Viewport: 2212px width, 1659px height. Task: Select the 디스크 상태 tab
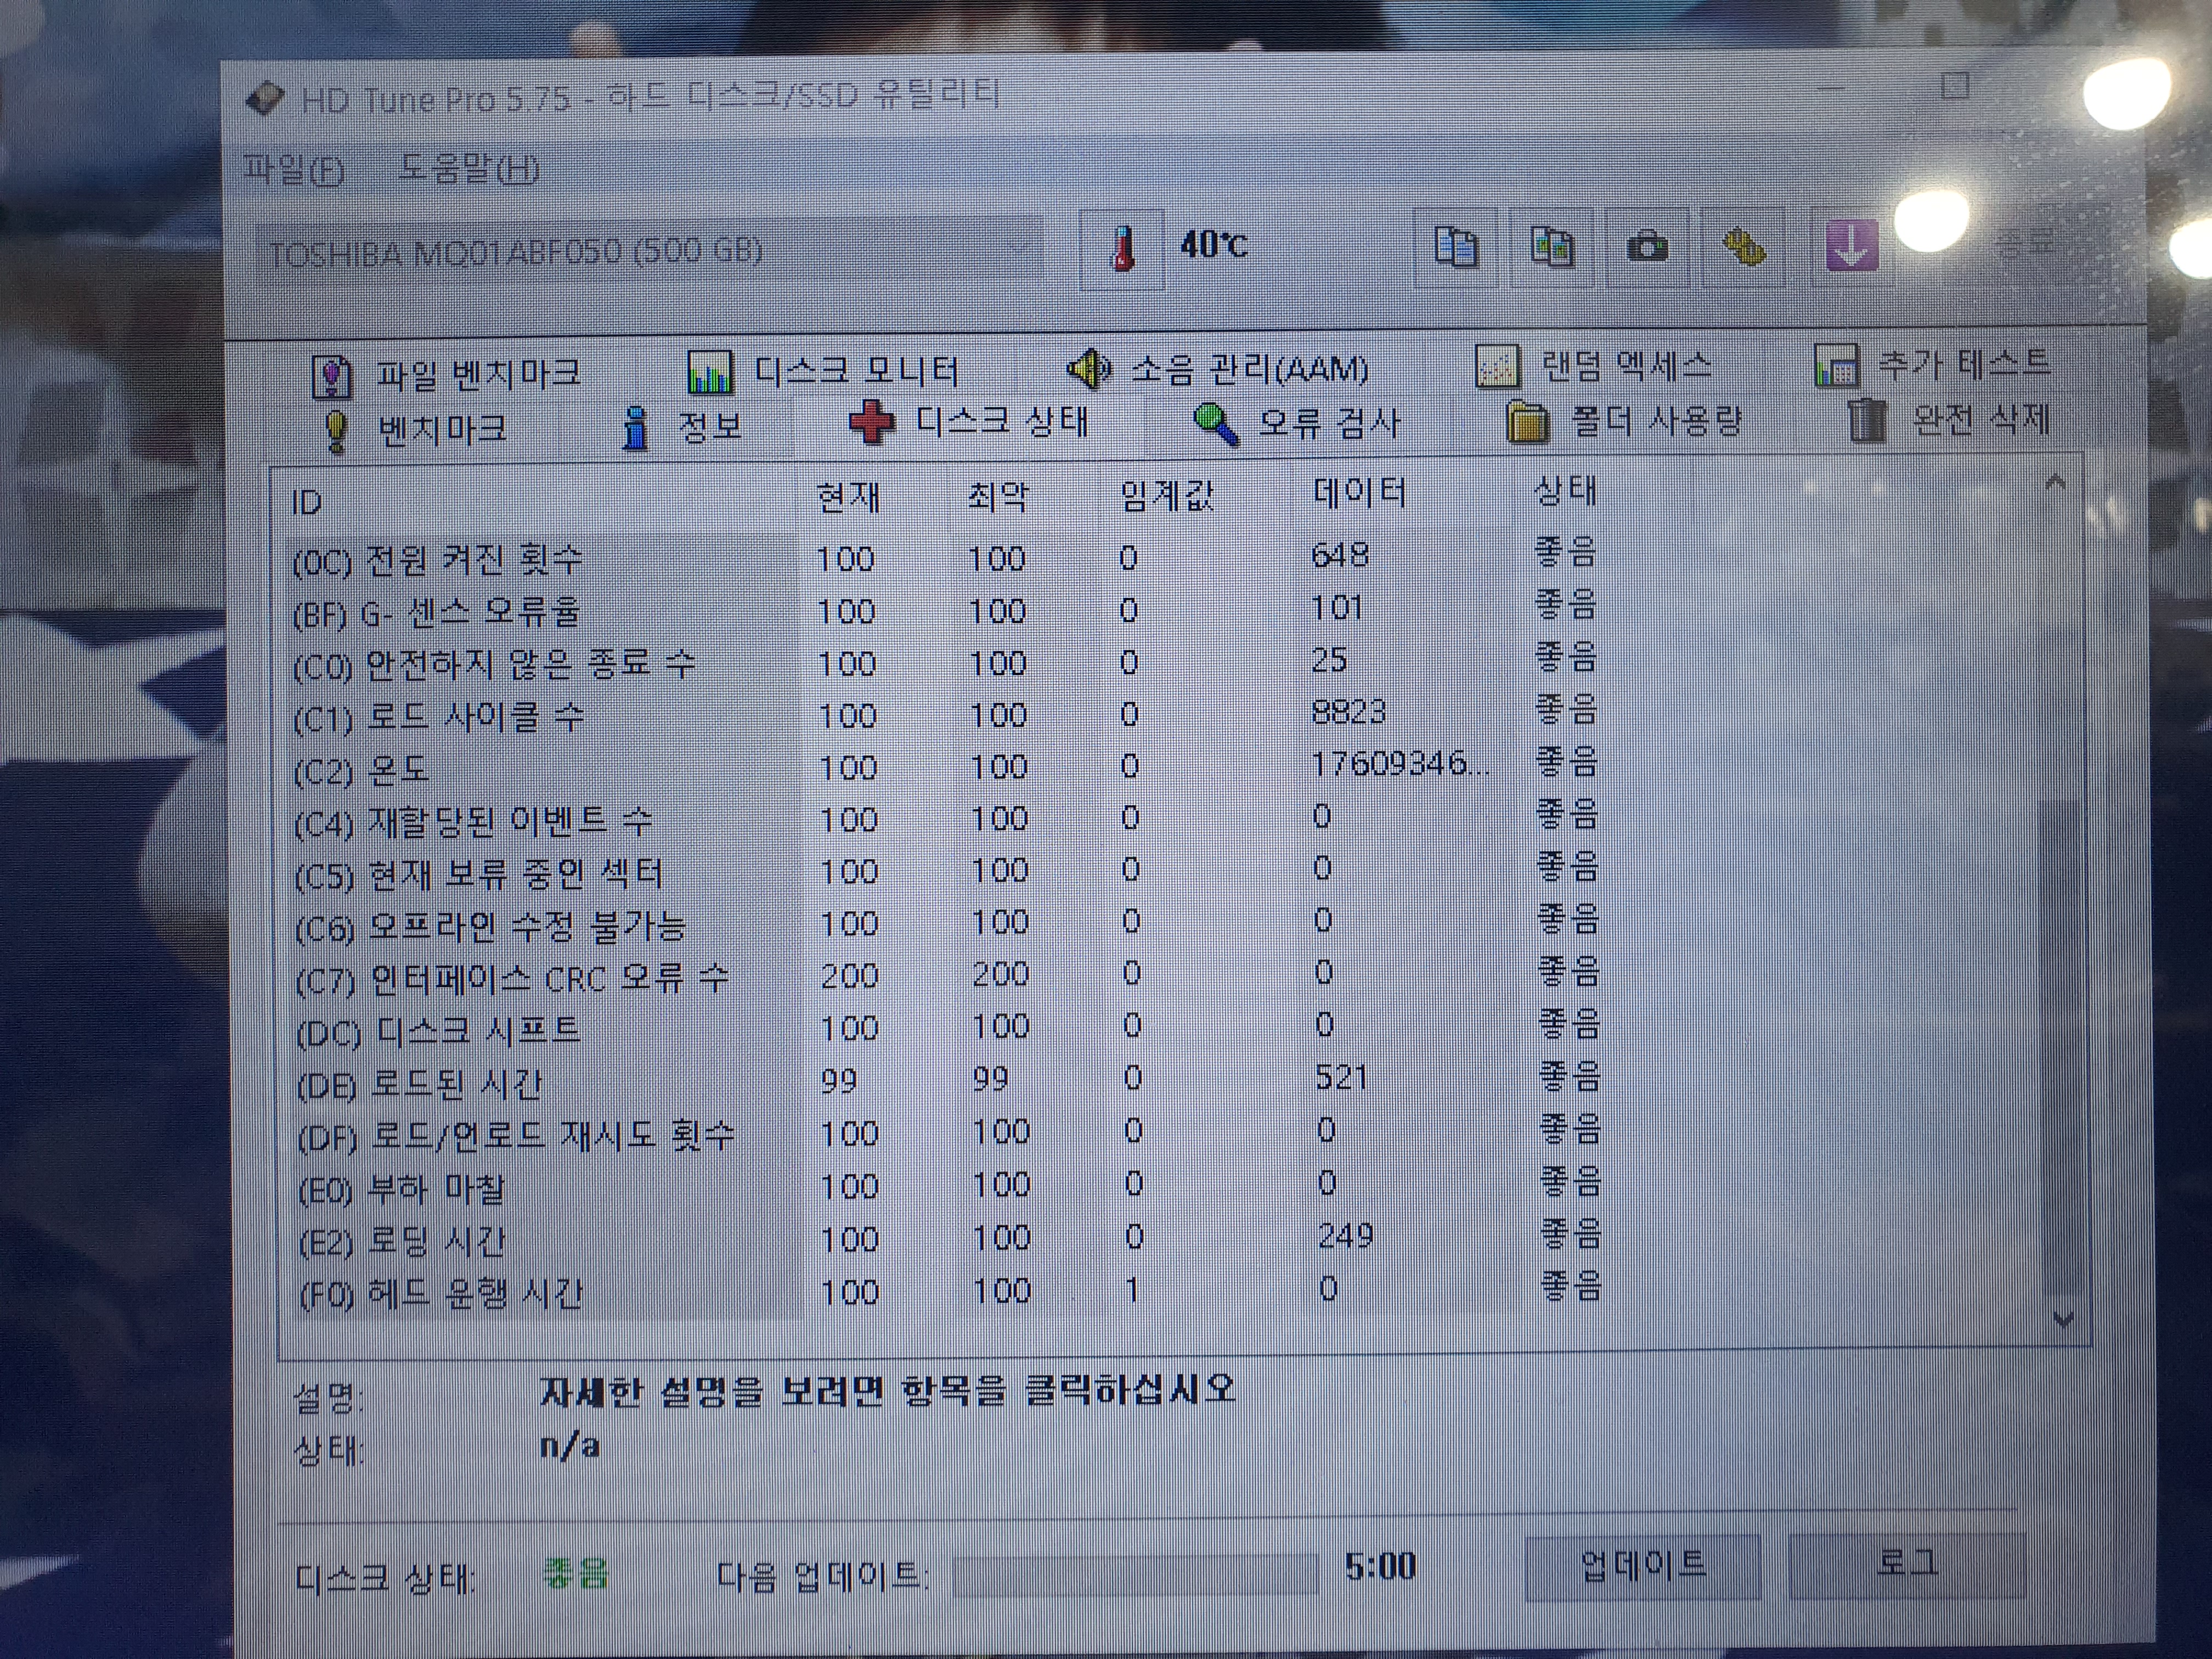pyautogui.click(x=968, y=422)
